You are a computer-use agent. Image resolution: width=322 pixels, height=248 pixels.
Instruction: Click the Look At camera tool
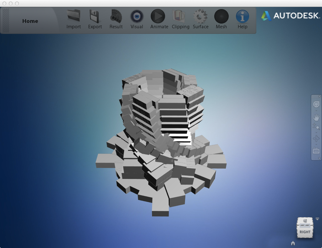(316, 151)
